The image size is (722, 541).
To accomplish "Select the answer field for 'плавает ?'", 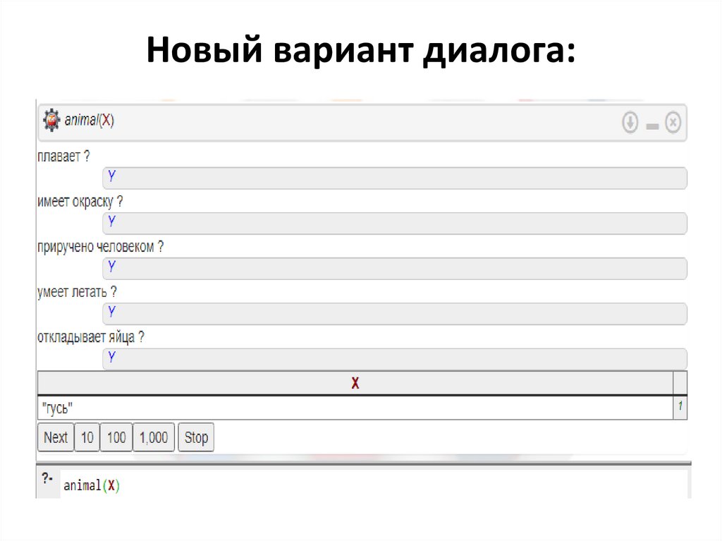I will [395, 177].
